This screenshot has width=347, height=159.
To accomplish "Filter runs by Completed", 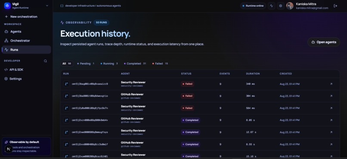I will pos(135,63).
